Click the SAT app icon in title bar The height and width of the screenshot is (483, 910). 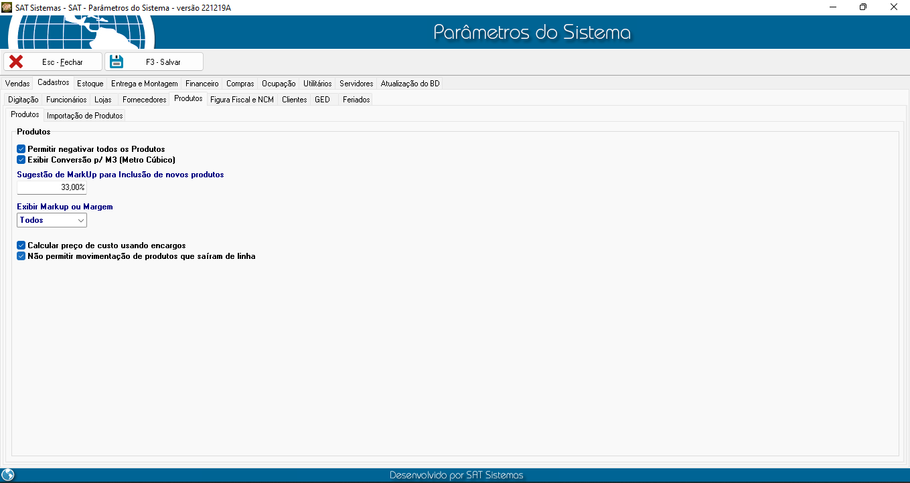[x=7, y=7]
